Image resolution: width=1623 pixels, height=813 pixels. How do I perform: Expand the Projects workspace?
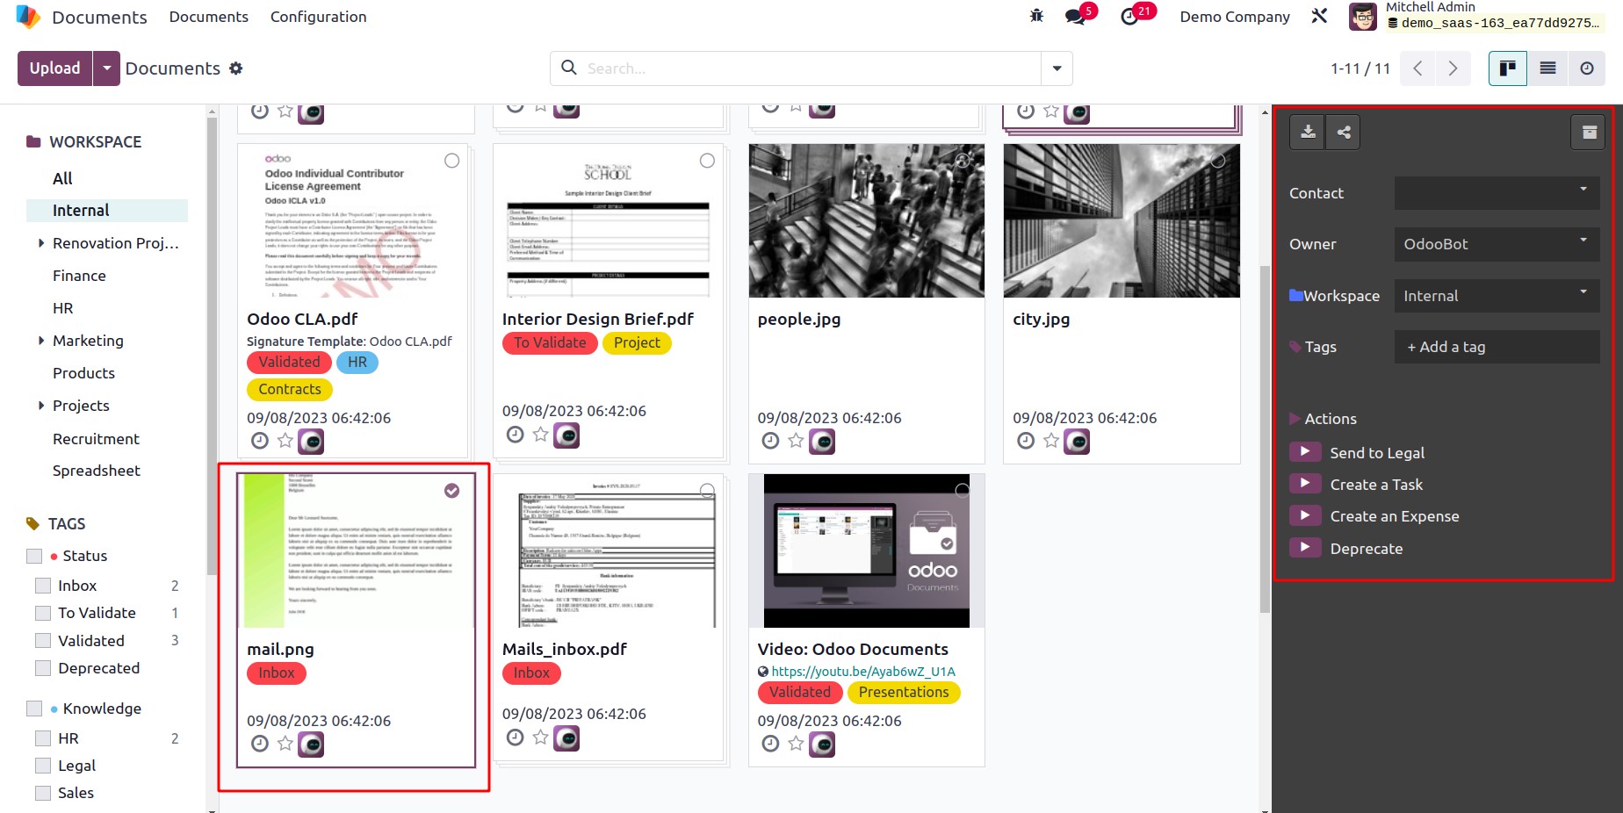(40, 406)
